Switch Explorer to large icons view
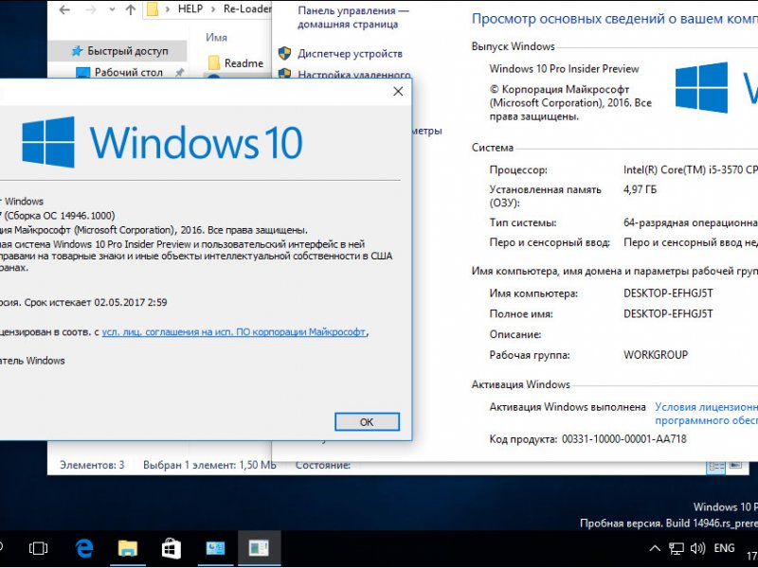 coord(735,466)
